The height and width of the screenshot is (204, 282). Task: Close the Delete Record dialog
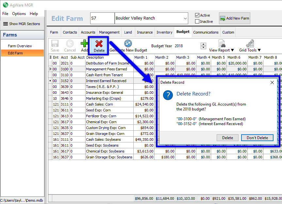(x=272, y=82)
